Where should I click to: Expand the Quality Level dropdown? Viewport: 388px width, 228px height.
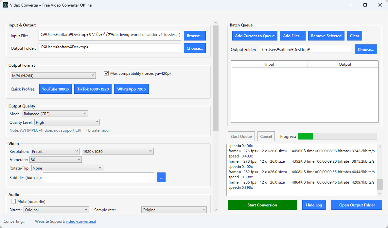pyautogui.click(x=67, y=122)
